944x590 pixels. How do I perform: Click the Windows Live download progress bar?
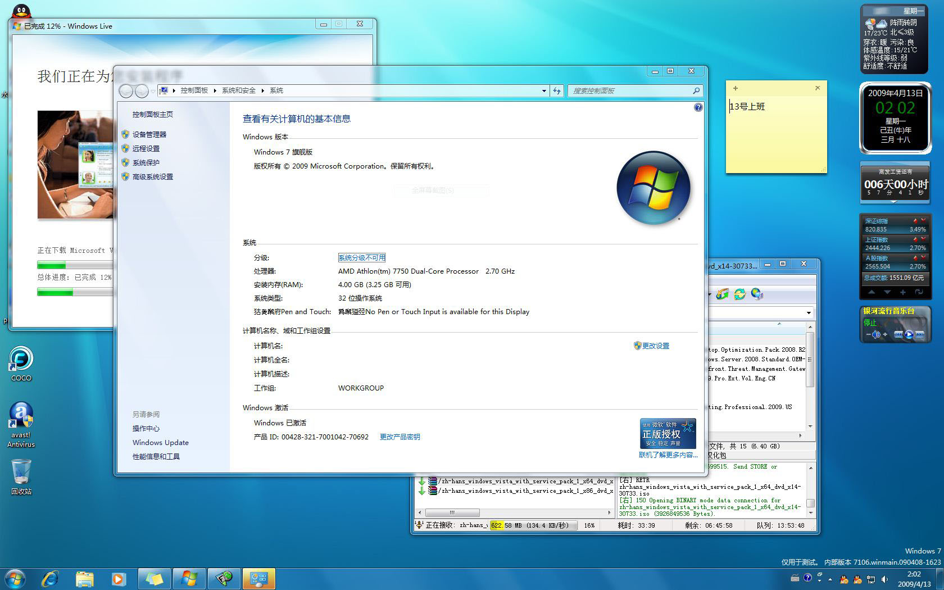pyautogui.click(x=75, y=265)
